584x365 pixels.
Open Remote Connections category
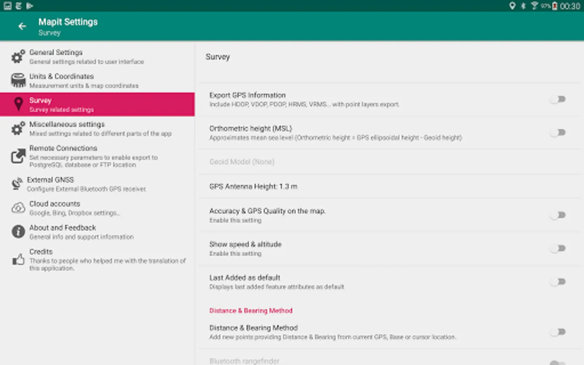tap(97, 156)
